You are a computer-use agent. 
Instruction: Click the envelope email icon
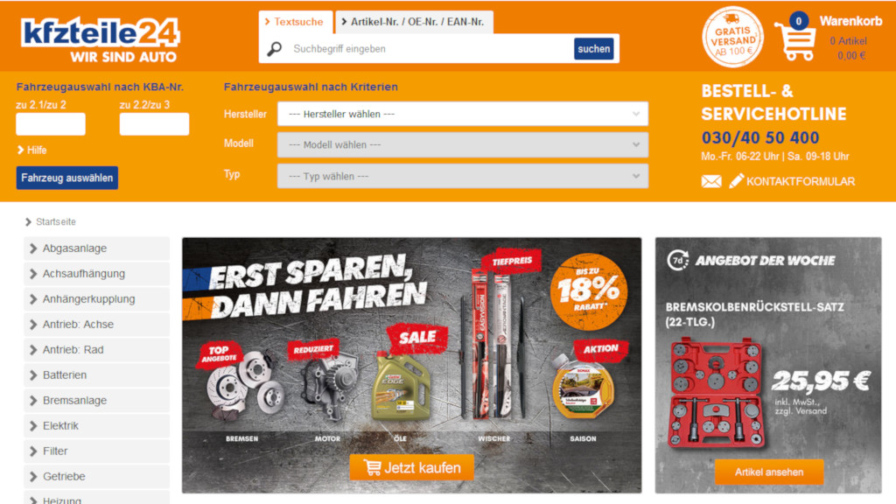711,182
